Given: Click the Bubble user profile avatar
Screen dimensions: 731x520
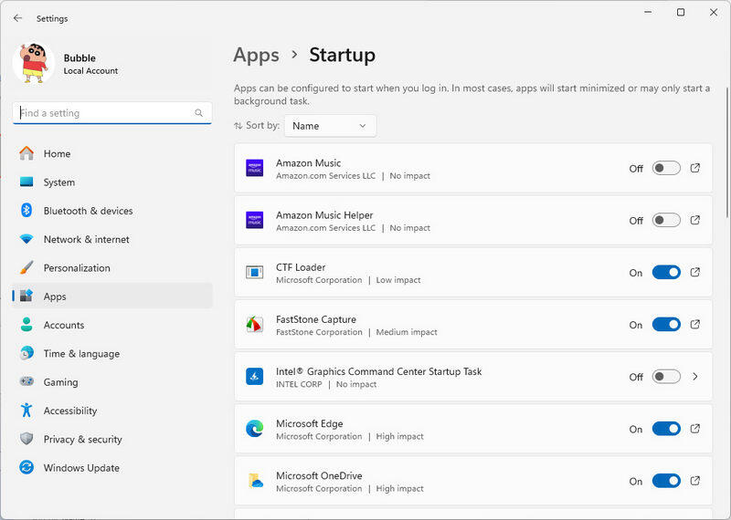Looking at the screenshot, I should tap(34, 63).
